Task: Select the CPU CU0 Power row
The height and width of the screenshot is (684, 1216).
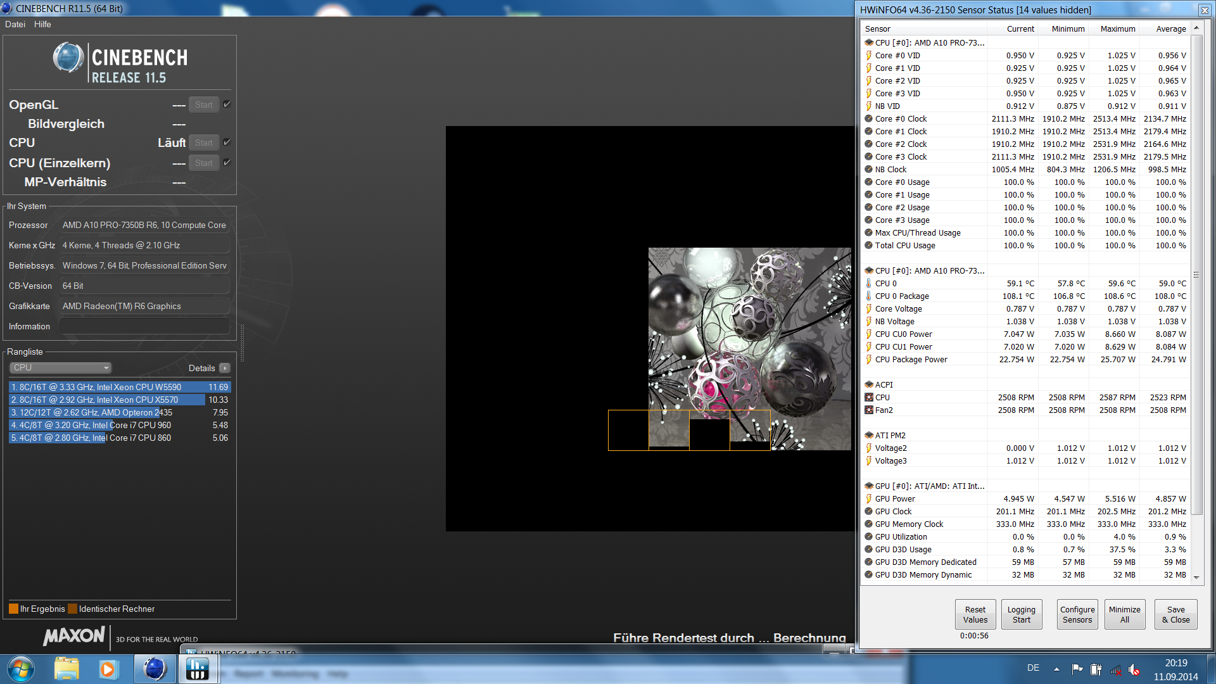Action: [1025, 334]
